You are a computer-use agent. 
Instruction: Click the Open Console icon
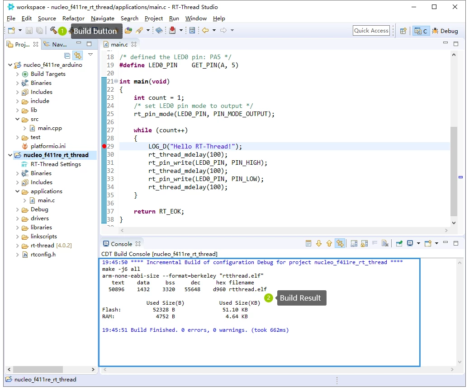pos(428,243)
